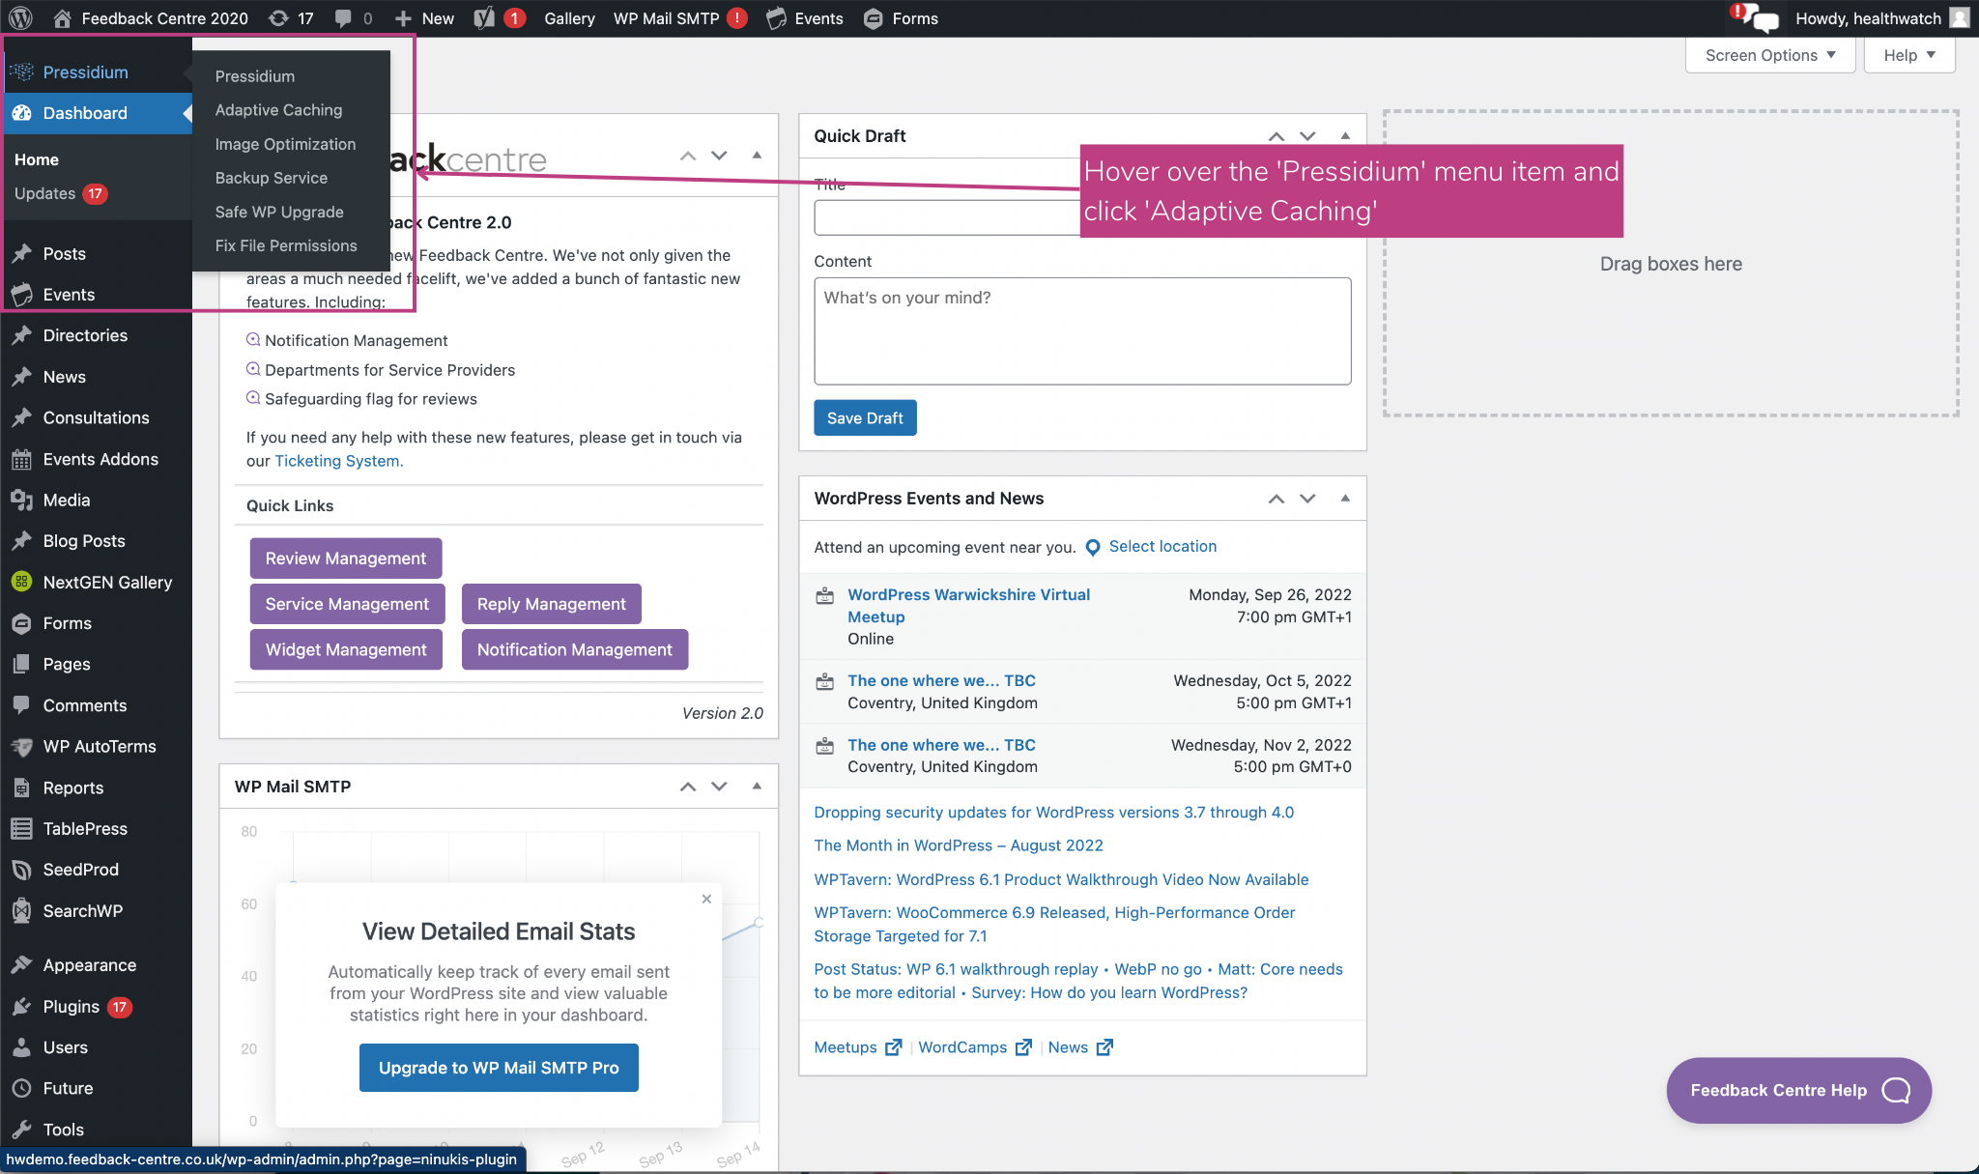Toggle the WP Mail SMTP widget panel
1979x1174 pixels.
point(757,787)
